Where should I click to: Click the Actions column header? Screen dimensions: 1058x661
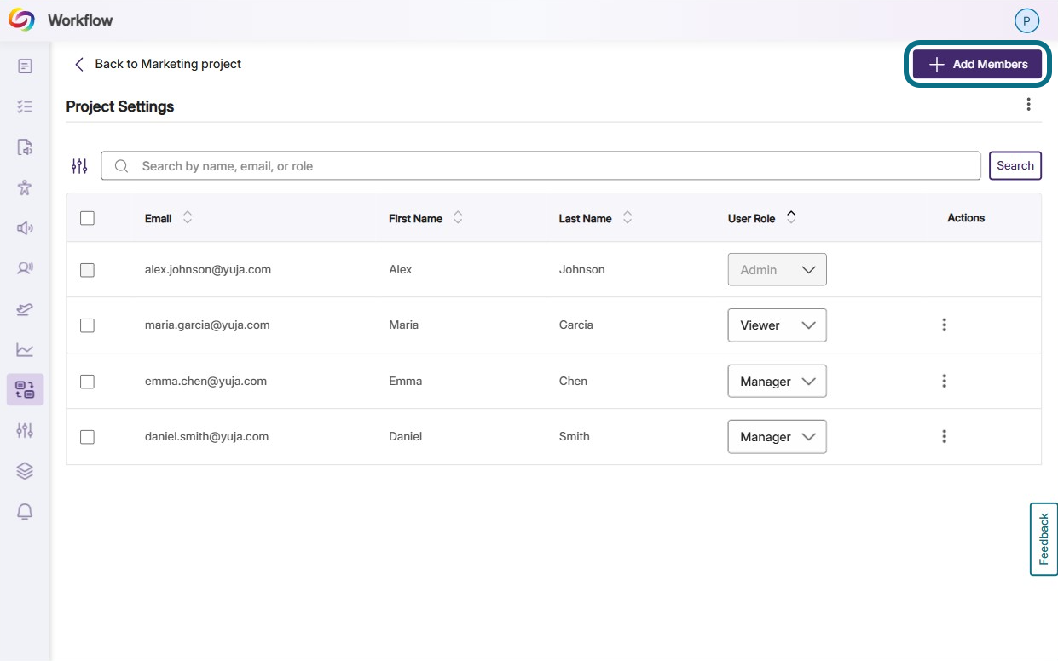point(966,218)
